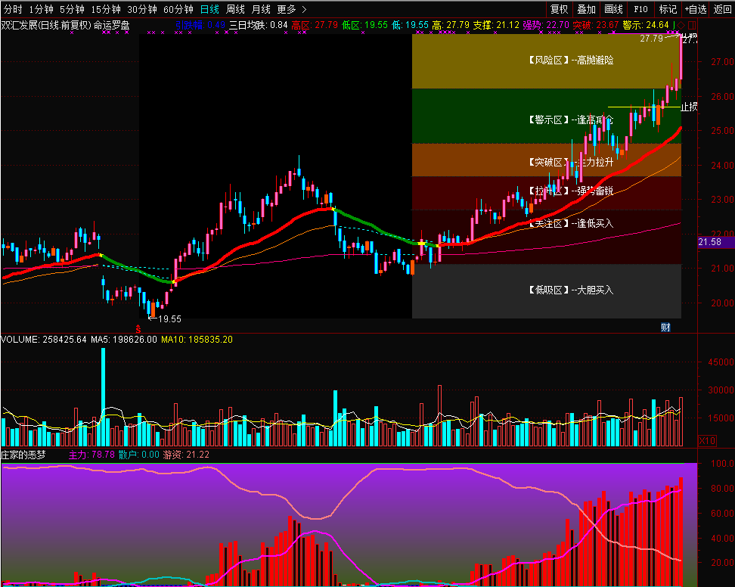Click the 止损 stop-loss line label
The width and height of the screenshot is (735, 587).
click(x=689, y=107)
